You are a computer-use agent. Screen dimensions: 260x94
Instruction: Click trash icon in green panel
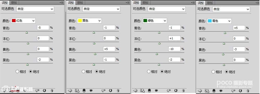[183, 91]
